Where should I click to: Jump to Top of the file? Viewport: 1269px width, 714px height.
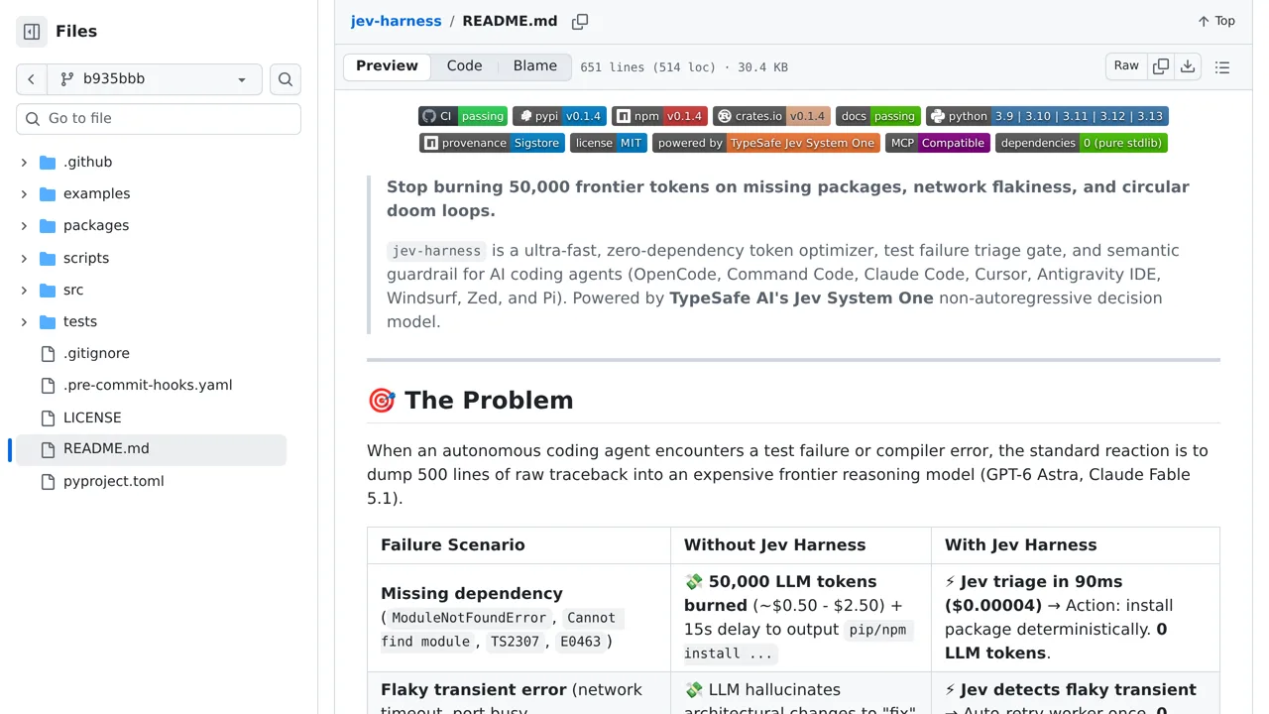(x=1216, y=21)
